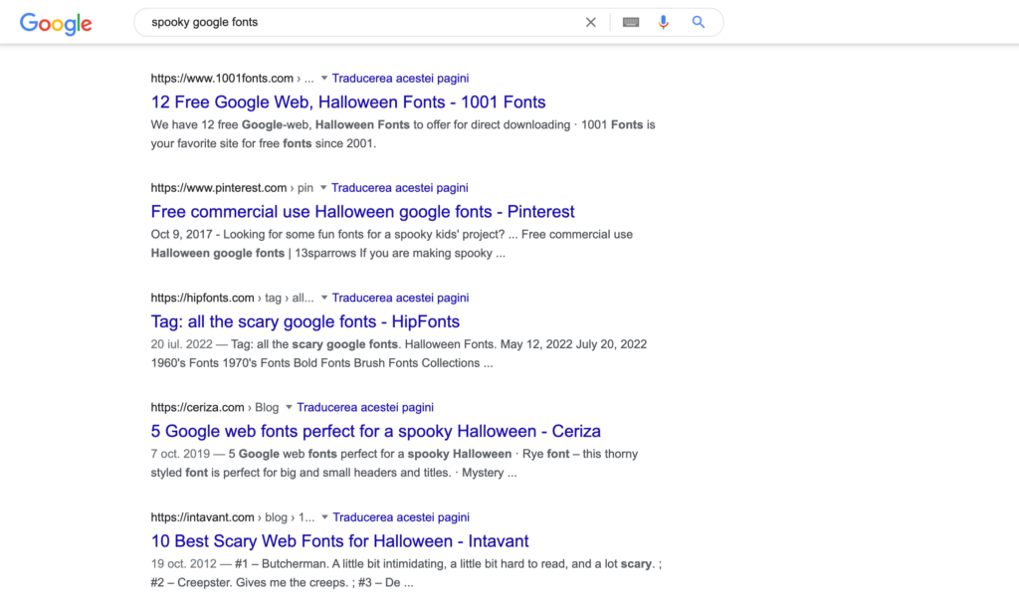The height and width of the screenshot is (607, 1019).
Task: Click 'Traducerea acestei pagini' for the HipFonts result
Action: 400,298
